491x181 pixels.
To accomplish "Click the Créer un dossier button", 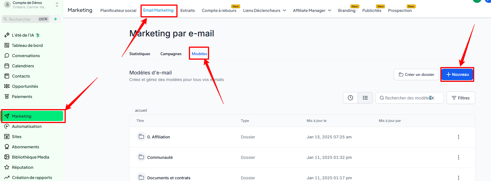I will pos(416,74).
